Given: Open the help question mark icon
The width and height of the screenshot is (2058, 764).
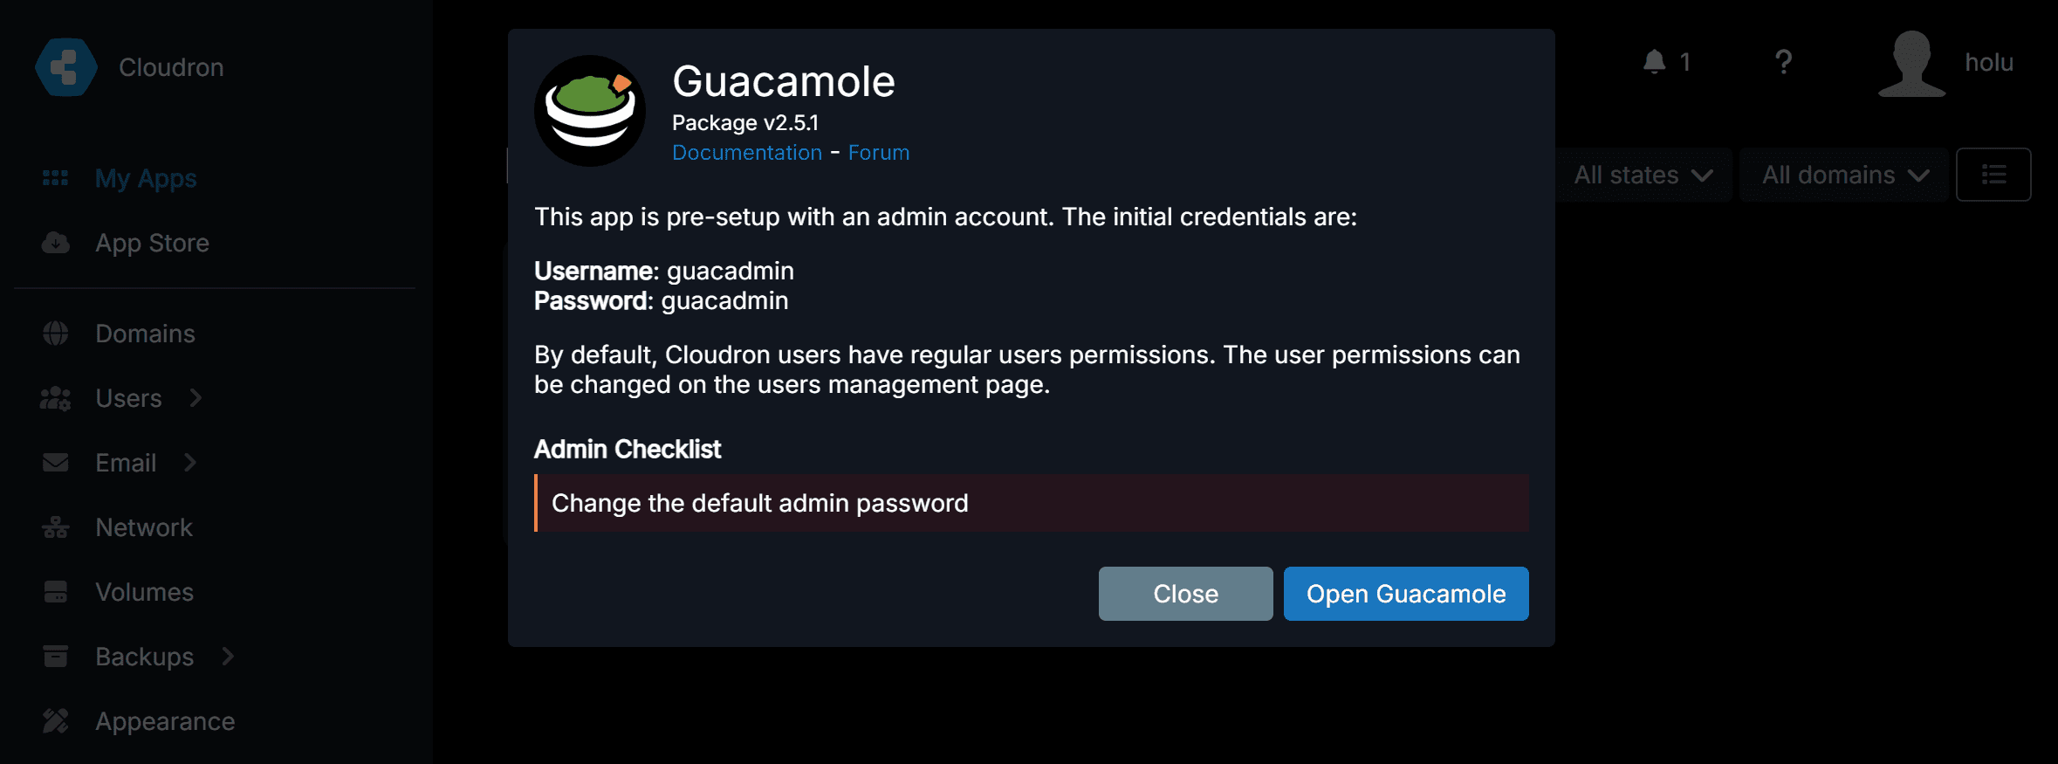Looking at the screenshot, I should [x=1783, y=62].
